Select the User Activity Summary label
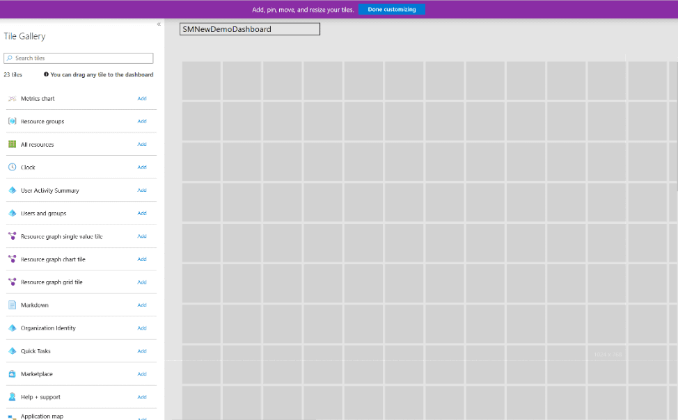 coord(49,190)
